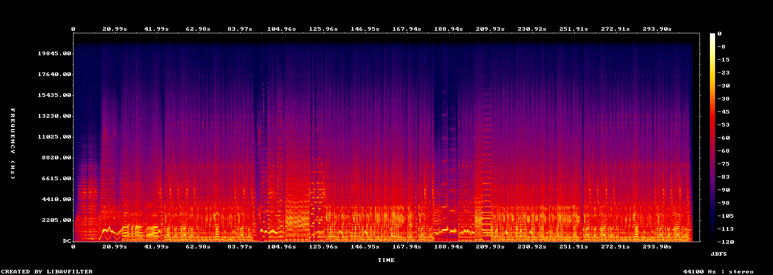This screenshot has width=773, height=275.
Task: Click 125.96s on the bottom time axis
Action: click(x=323, y=246)
